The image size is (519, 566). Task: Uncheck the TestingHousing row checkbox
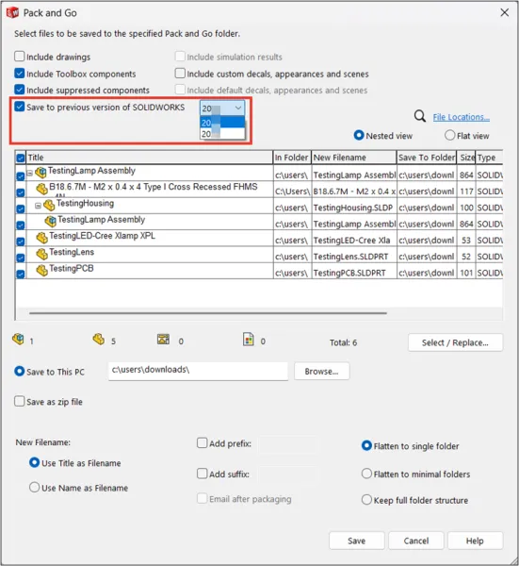[21, 208]
